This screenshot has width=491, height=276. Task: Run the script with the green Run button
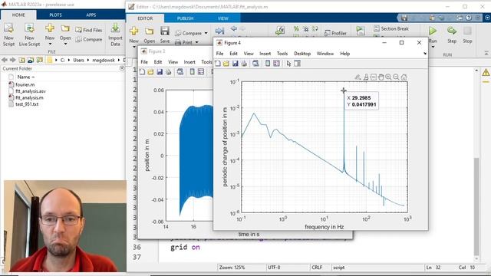coord(433,31)
